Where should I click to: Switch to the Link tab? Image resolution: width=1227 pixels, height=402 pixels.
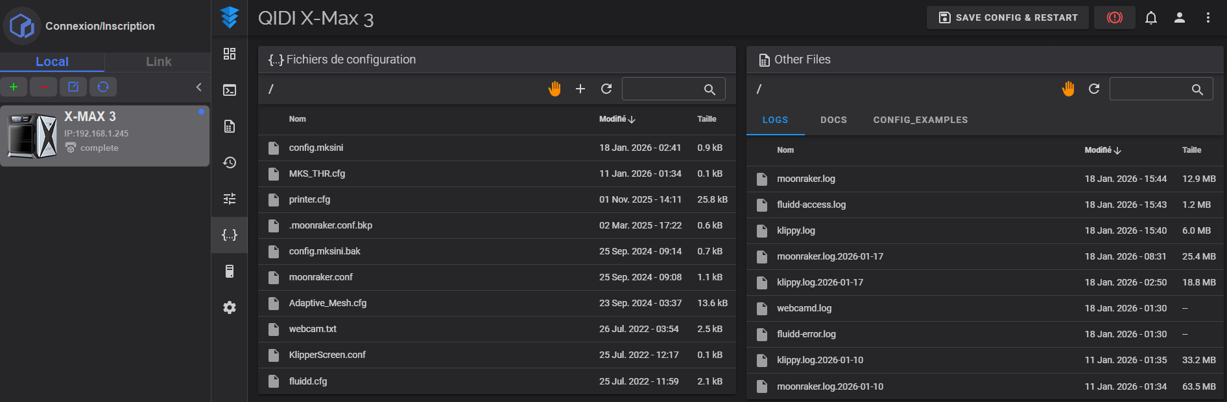(x=158, y=61)
